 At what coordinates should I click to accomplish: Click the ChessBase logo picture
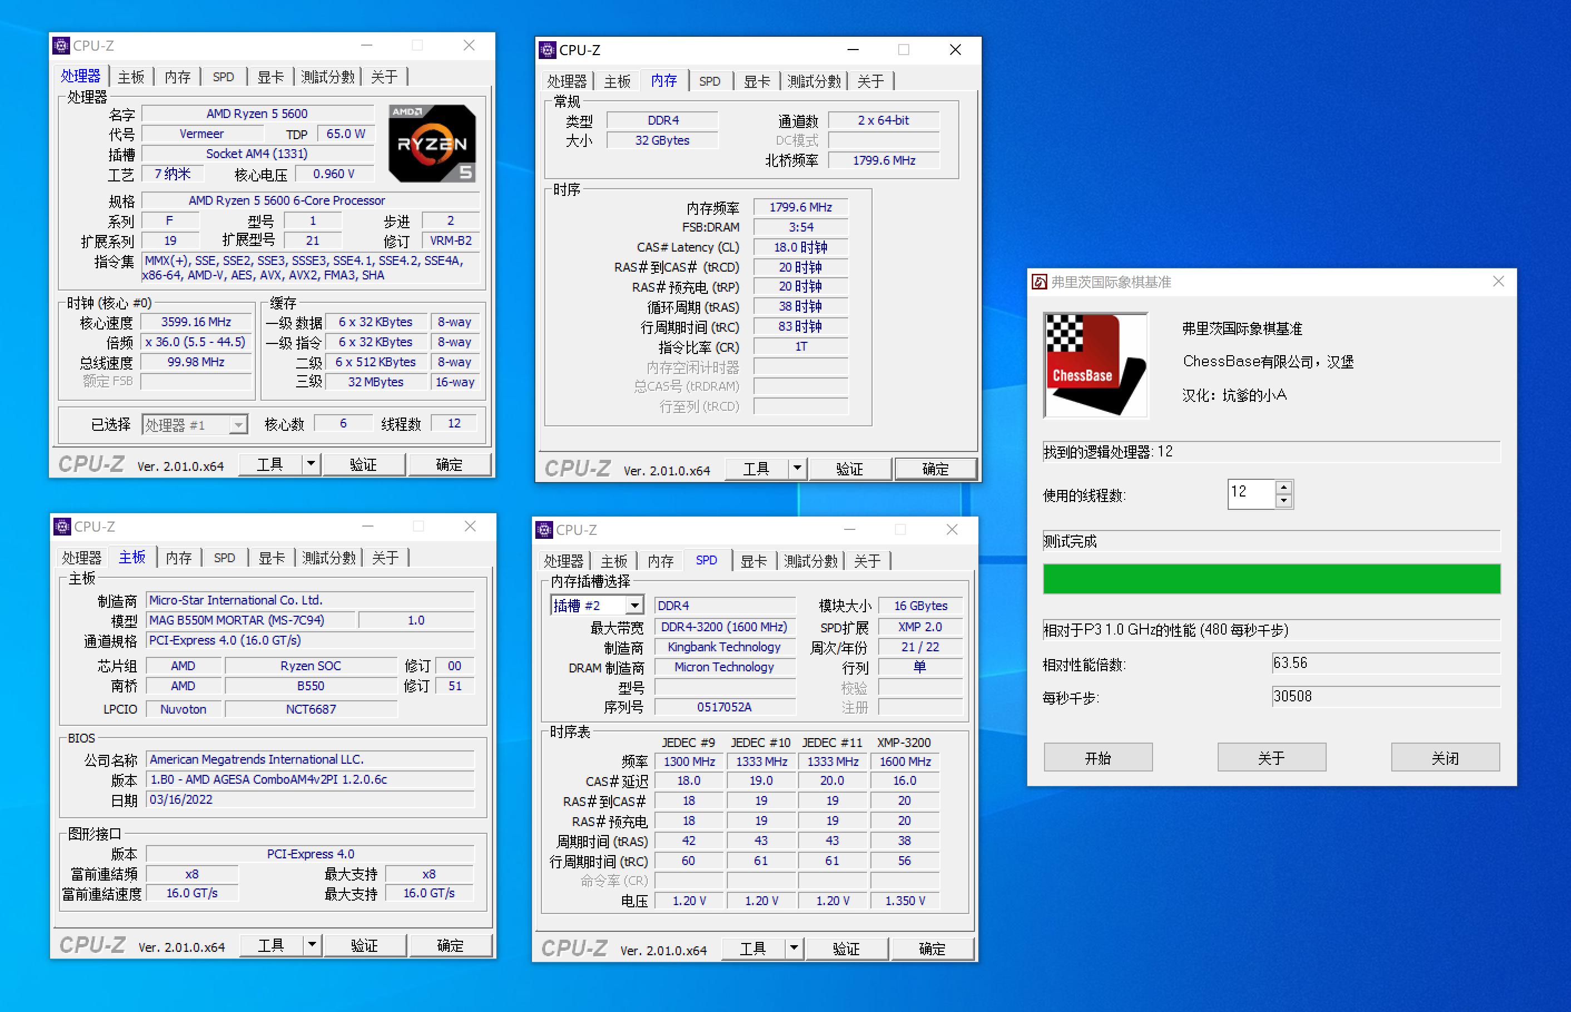1095,365
